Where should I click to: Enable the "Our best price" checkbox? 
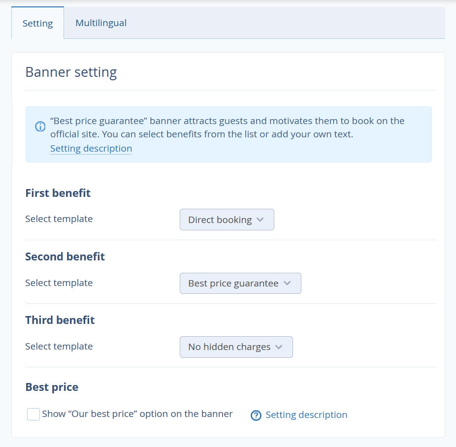tap(33, 414)
